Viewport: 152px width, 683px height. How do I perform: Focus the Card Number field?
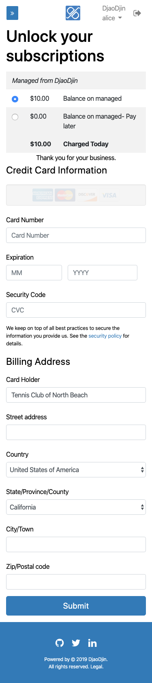(76, 235)
